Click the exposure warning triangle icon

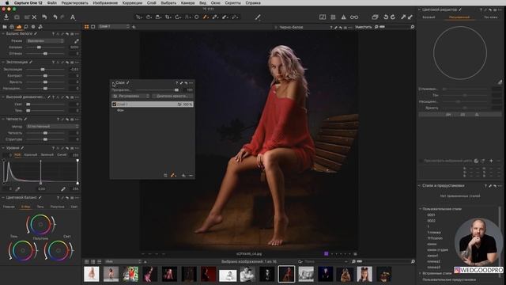click(343, 17)
